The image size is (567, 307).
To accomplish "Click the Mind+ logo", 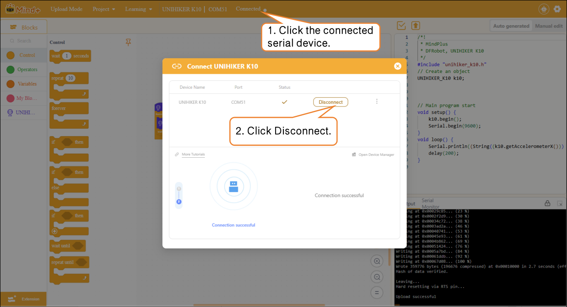I will click(23, 9).
